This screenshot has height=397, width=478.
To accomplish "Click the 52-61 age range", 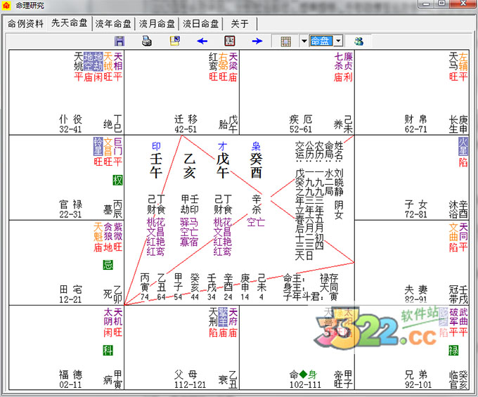I will pyautogui.click(x=301, y=129).
